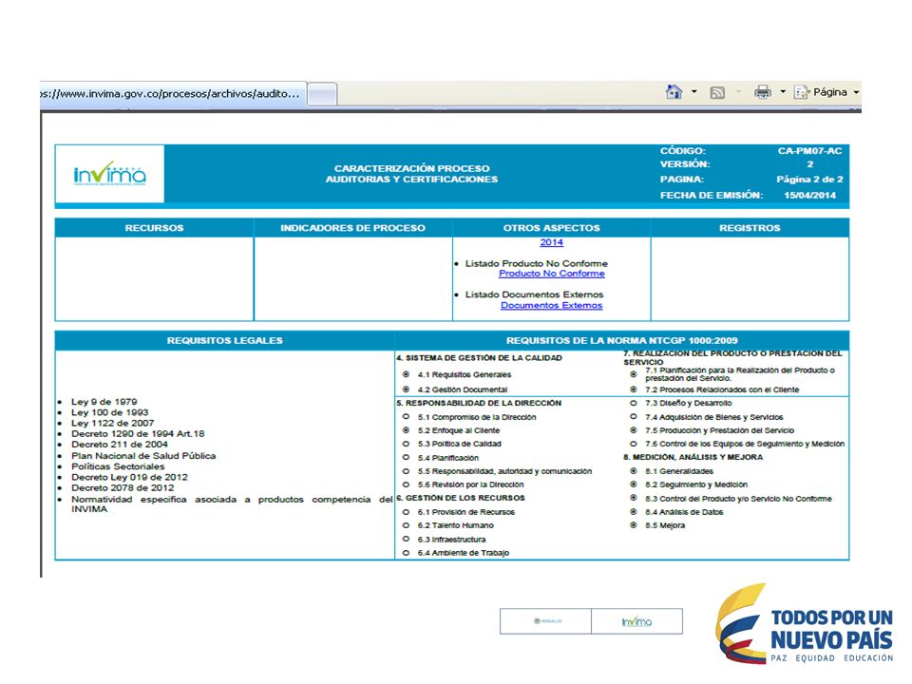Click the RSS feeds icon
The image size is (912, 684).
(x=717, y=92)
